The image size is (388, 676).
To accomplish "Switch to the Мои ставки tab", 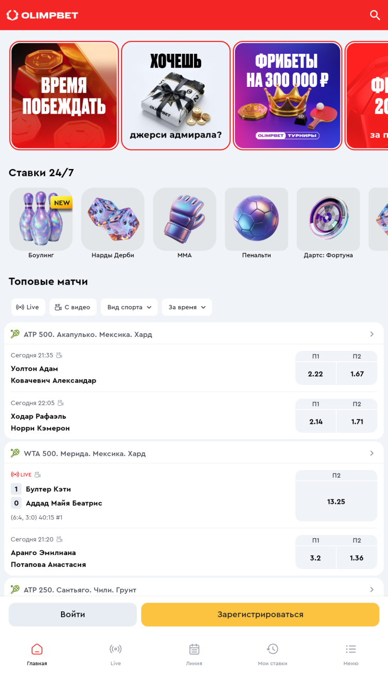I will (x=273, y=654).
